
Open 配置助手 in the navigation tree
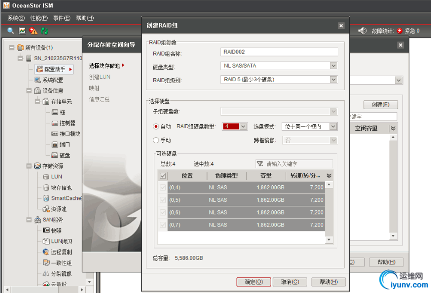coord(54,69)
